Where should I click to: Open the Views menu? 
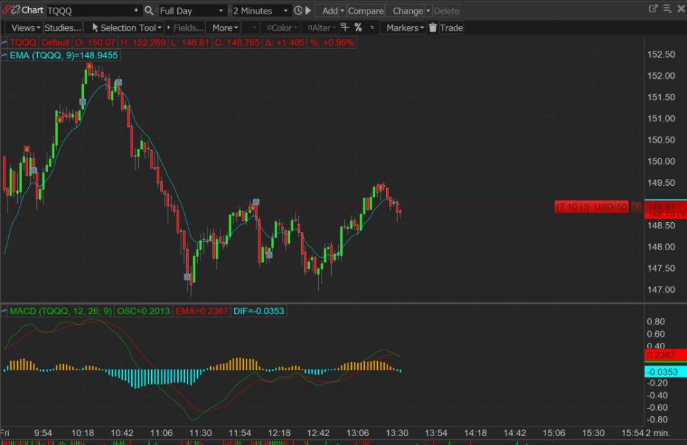(25, 27)
